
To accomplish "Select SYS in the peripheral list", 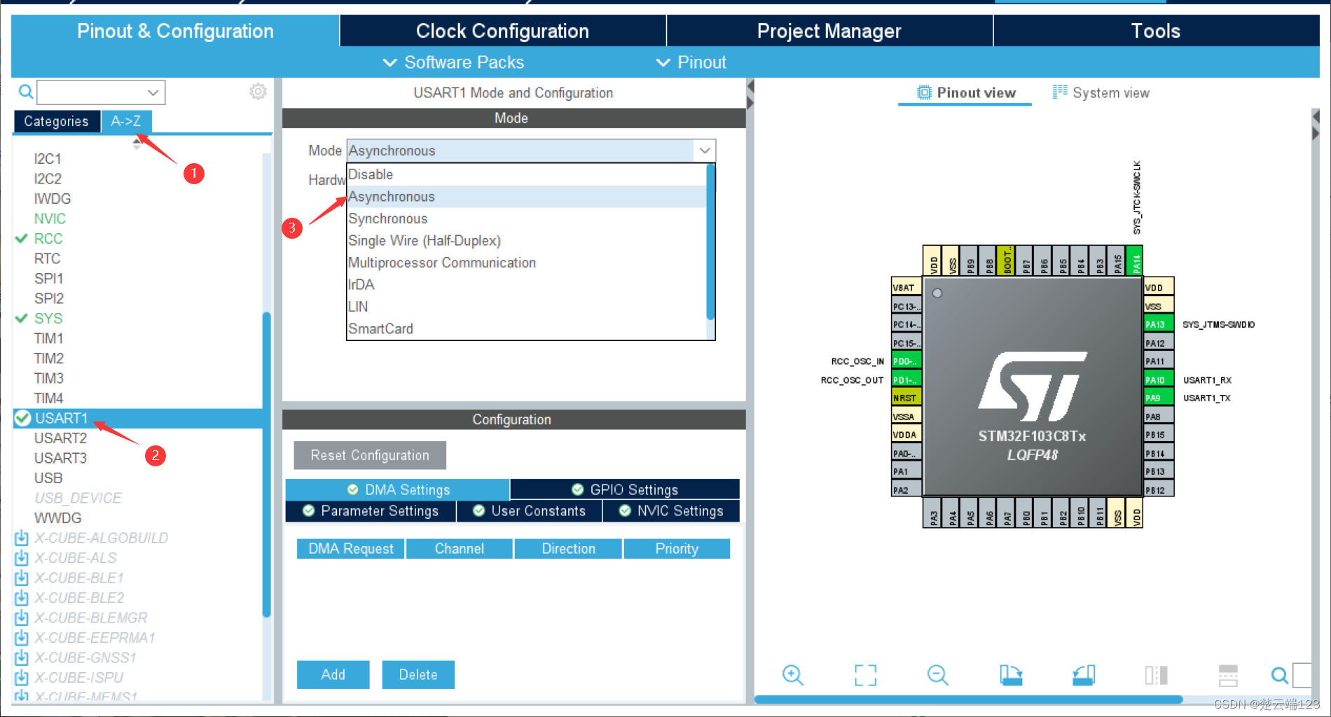I will [x=48, y=319].
